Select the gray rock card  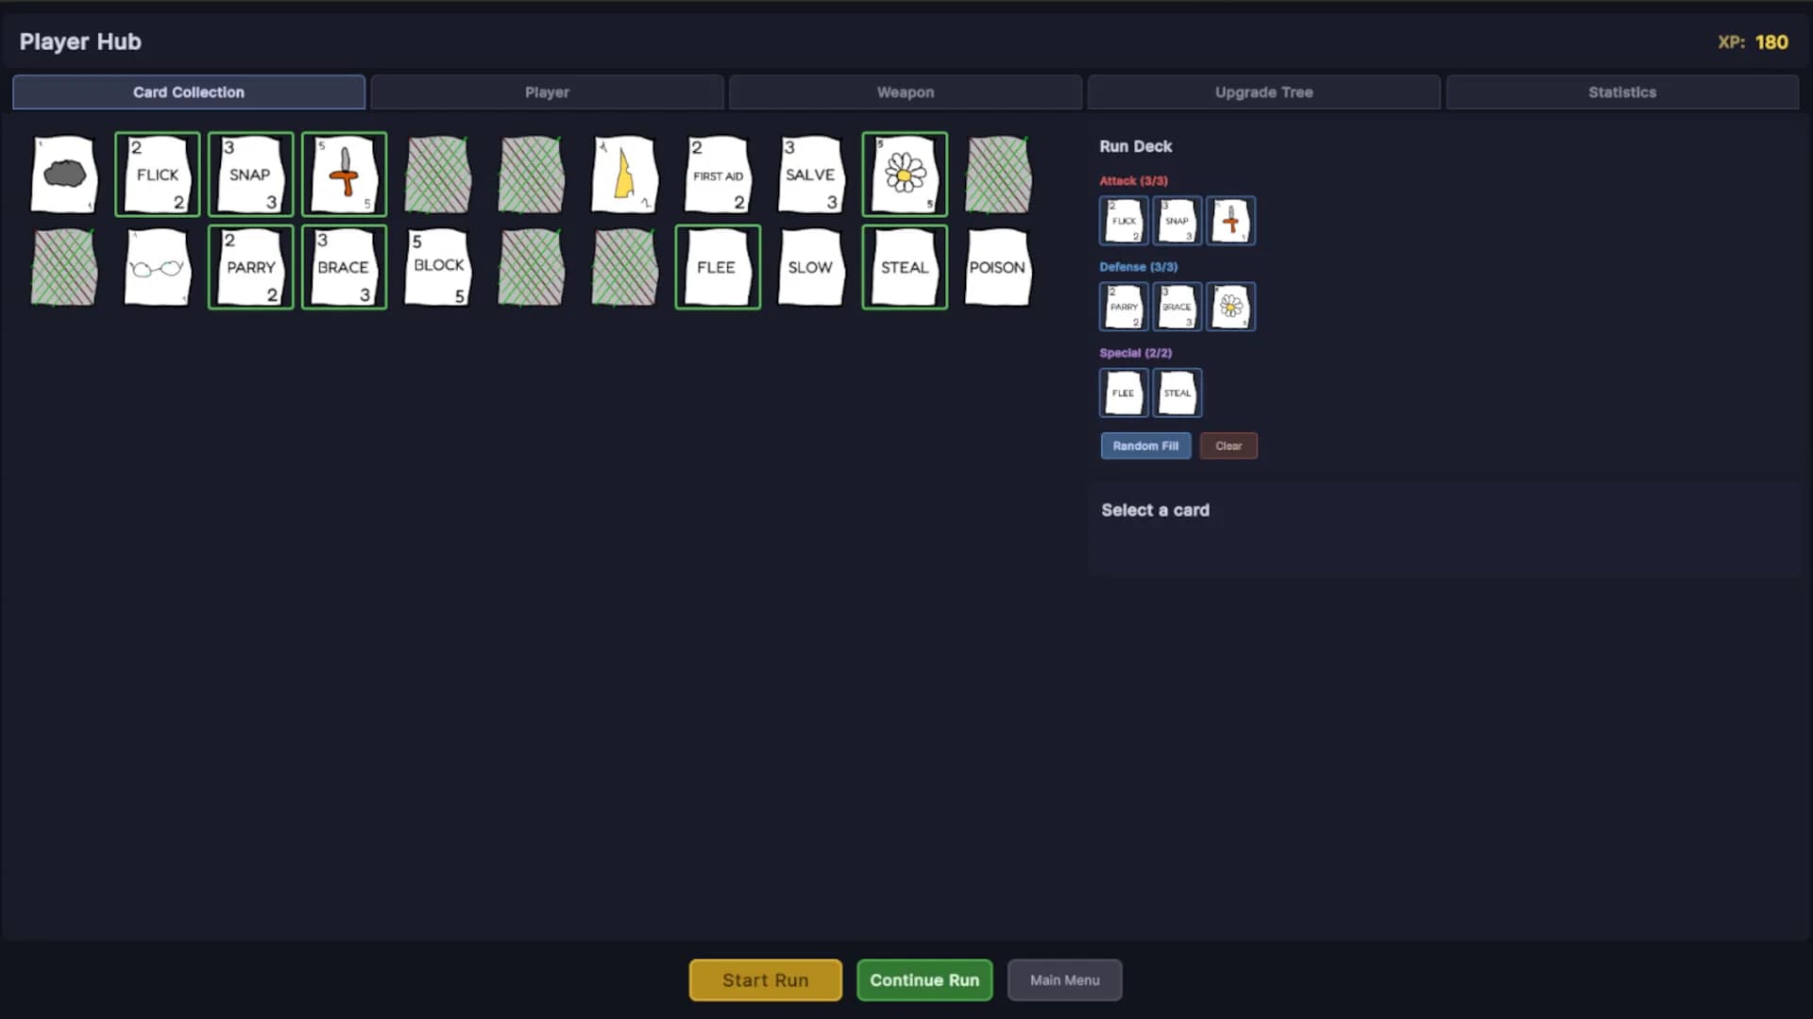64,175
